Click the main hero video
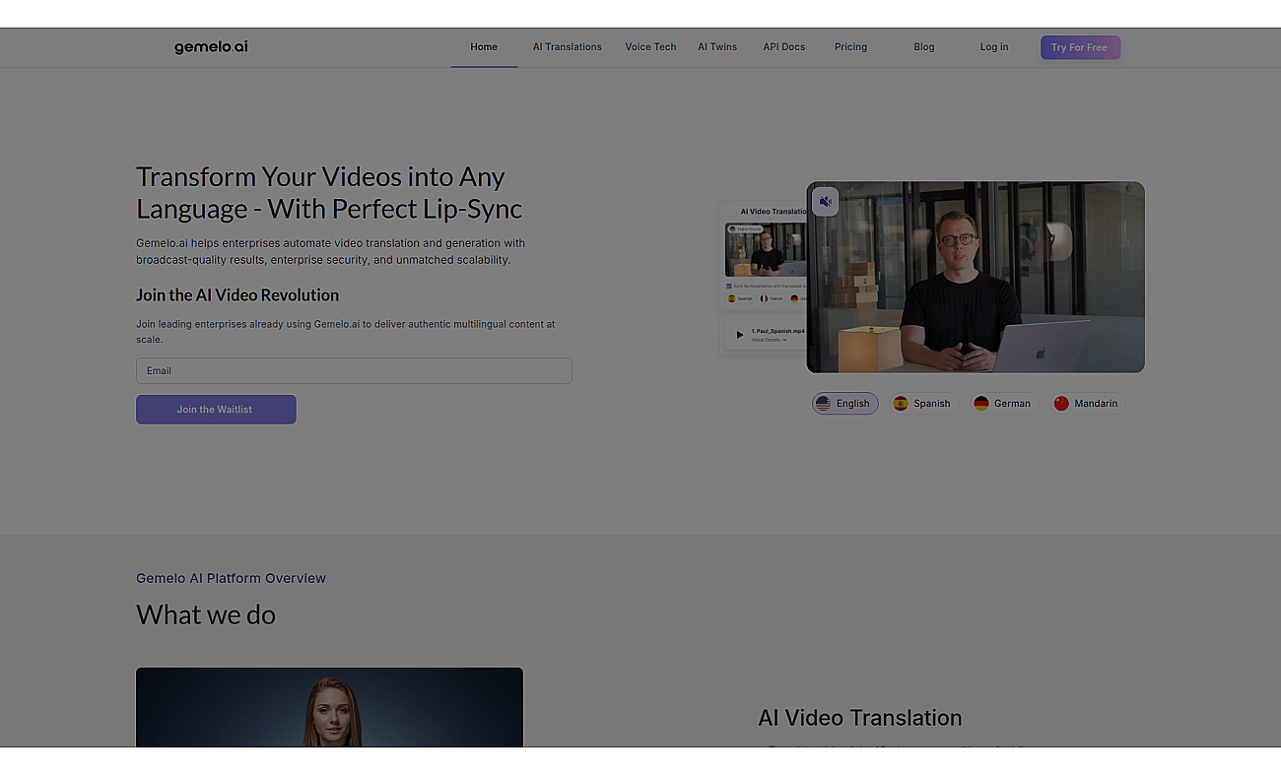 coord(976,277)
